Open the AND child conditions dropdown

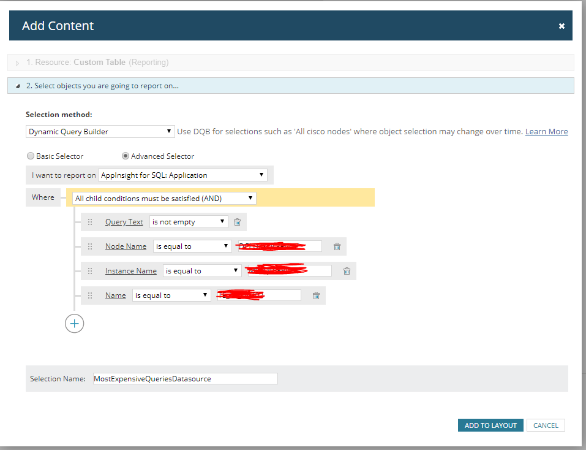[x=164, y=198]
